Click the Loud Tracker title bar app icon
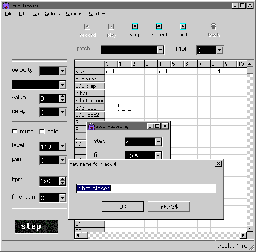The image size is (256, 252). click(x=6, y=6)
